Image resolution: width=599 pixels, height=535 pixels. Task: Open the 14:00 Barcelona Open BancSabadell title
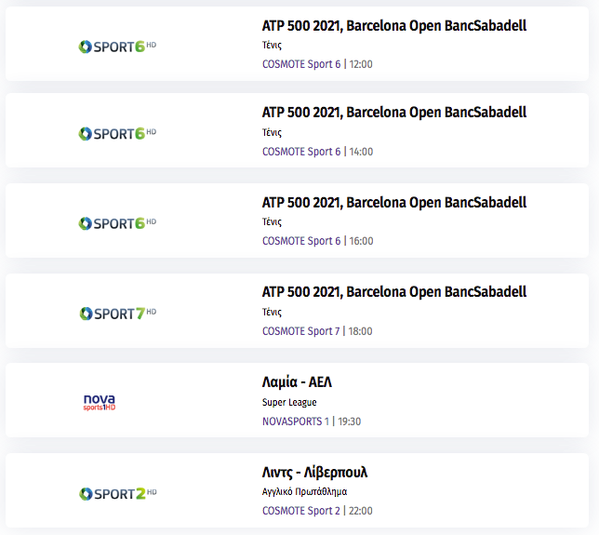pos(394,113)
